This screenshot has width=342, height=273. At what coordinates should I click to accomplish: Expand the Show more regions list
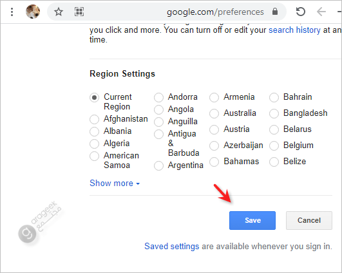(115, 183)
